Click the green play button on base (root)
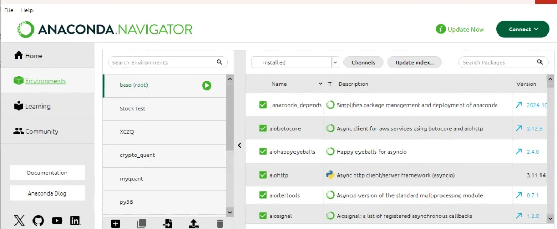 (207, 85)
